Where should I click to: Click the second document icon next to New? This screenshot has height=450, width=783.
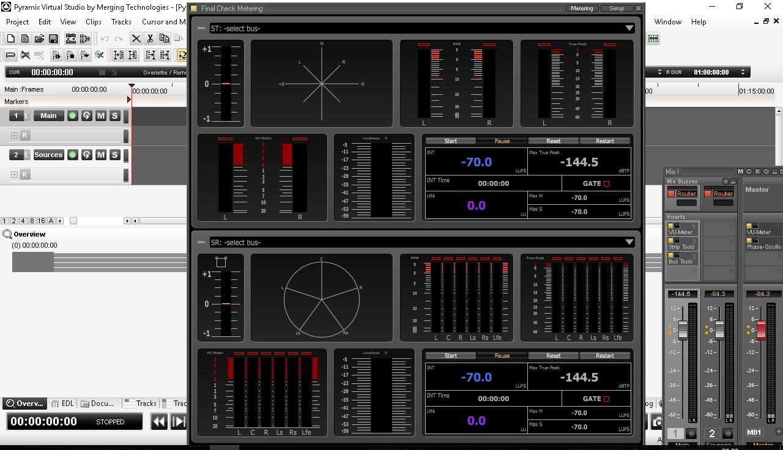click(24, 39)
